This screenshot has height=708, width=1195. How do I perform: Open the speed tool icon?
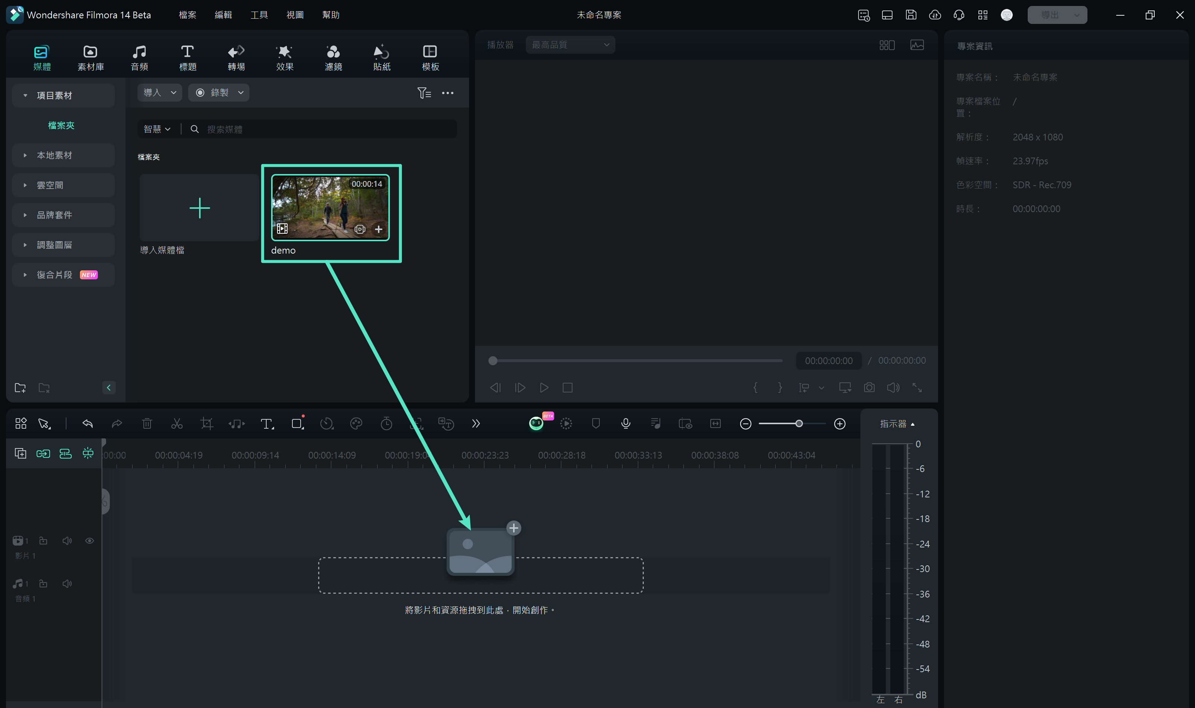point(327,423)
